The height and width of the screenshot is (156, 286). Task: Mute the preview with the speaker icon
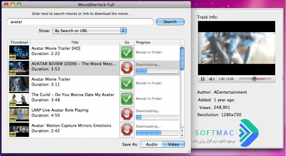click(212, 79)
